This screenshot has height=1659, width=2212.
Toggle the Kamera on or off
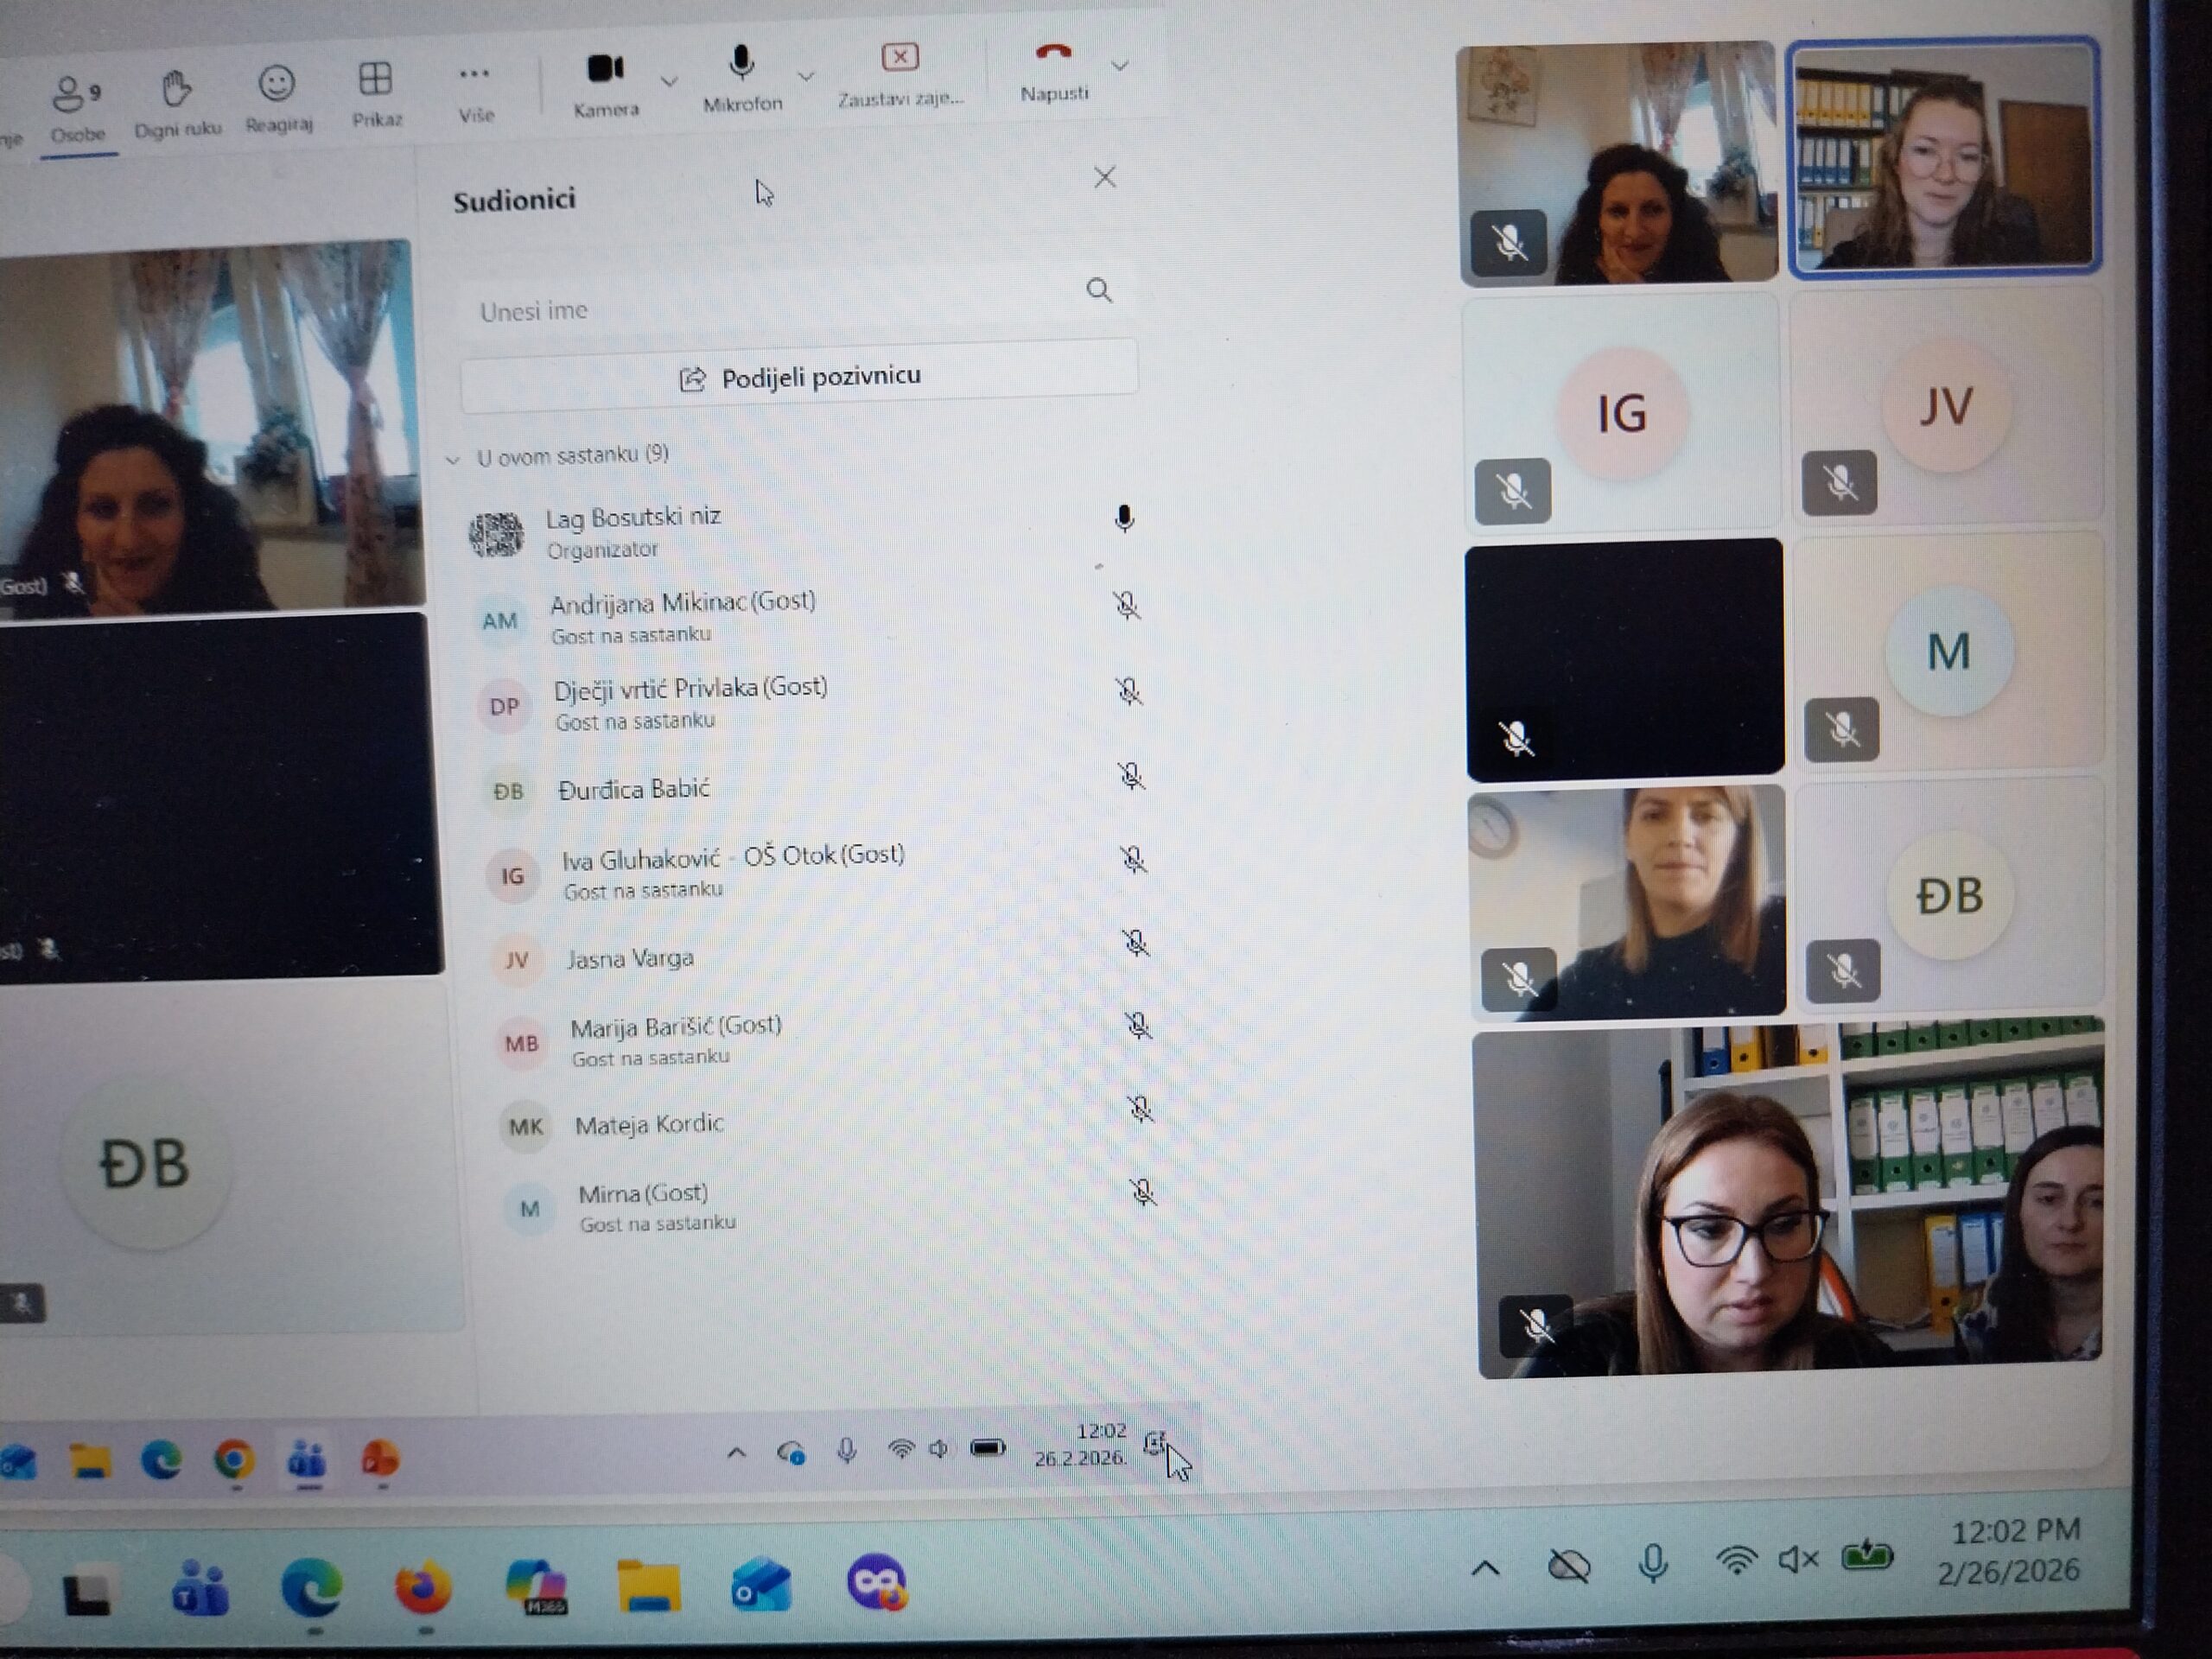tap(605, 69)
